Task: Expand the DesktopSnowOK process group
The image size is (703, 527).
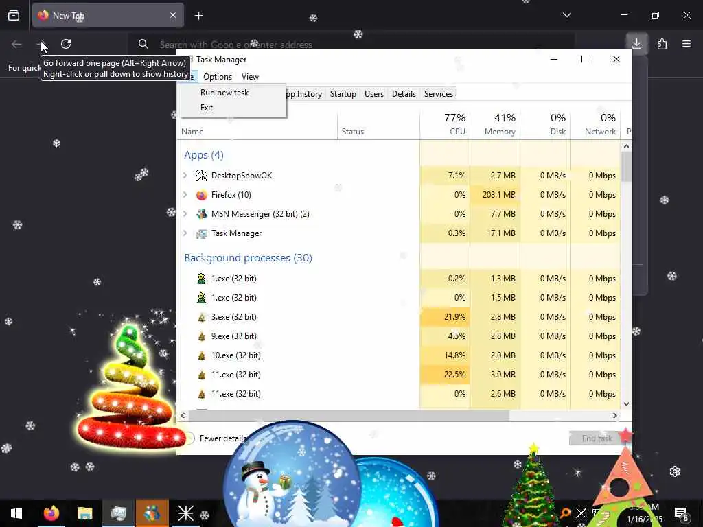Action: 185,175
